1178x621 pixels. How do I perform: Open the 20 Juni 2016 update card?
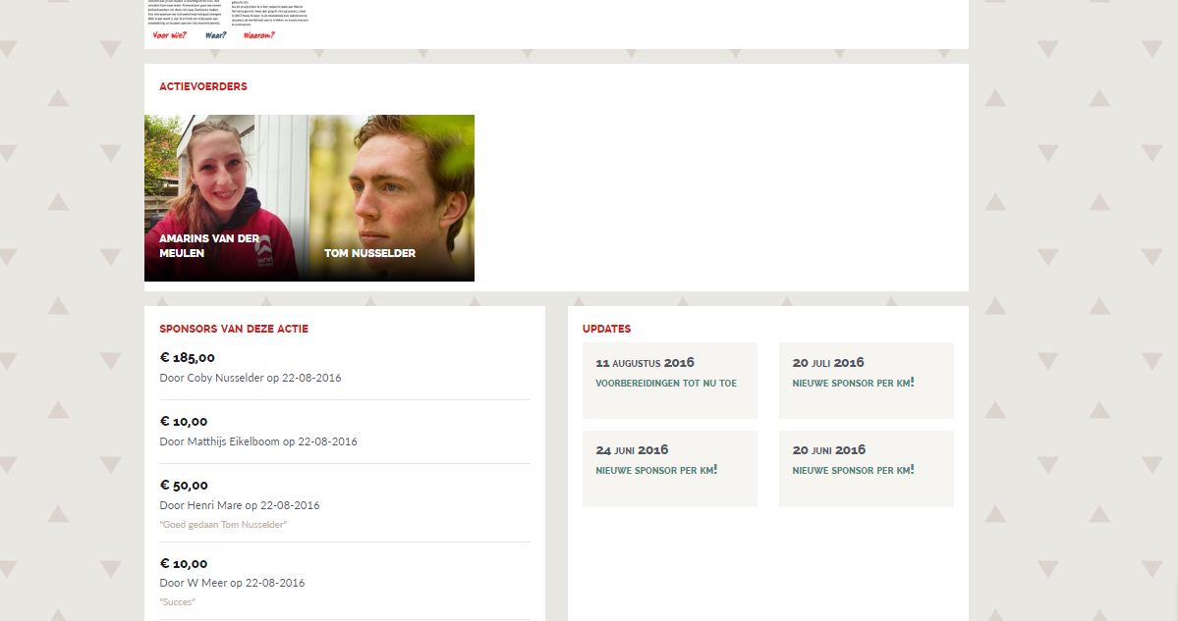[x=867, y=469]
